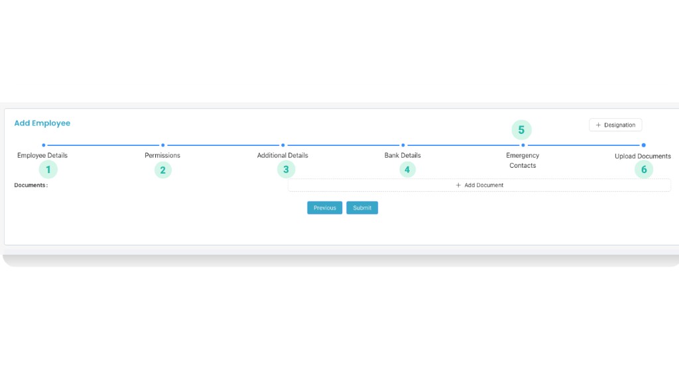Go to the Employee Details step
This screenshot has height=388, width=679.
(x=42, y=155)
